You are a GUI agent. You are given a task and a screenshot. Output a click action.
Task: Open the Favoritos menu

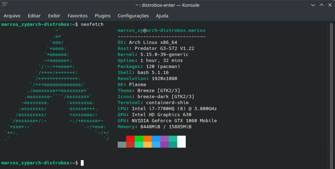78,16
